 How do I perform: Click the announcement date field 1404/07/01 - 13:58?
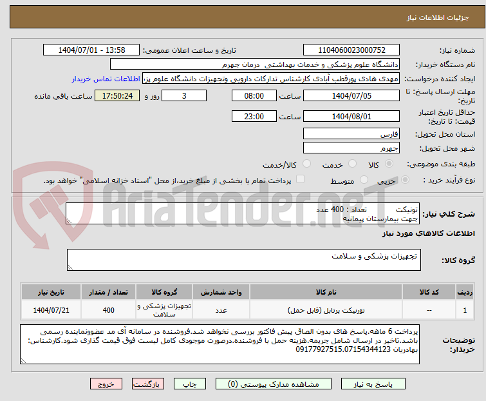(91, 50)
